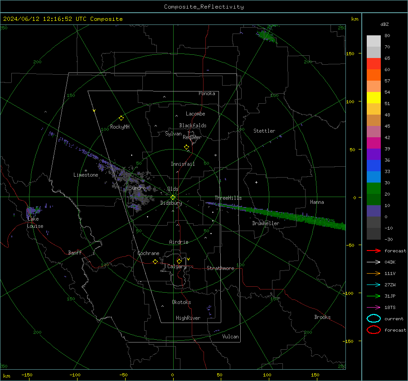
Task: Click the Cochrane town label
Action: click(148, 253)
